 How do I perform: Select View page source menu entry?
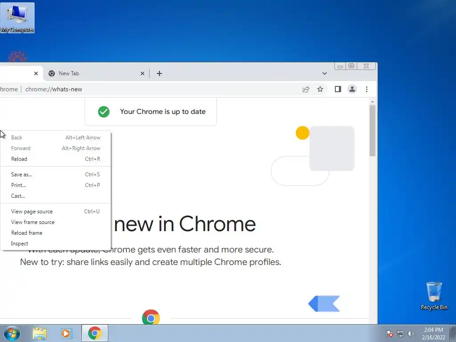pyautogui.click(x=56, y=212)
